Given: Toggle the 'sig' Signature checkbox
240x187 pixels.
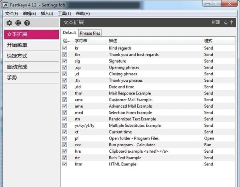Looking at the screenshot, I should 64,61.
